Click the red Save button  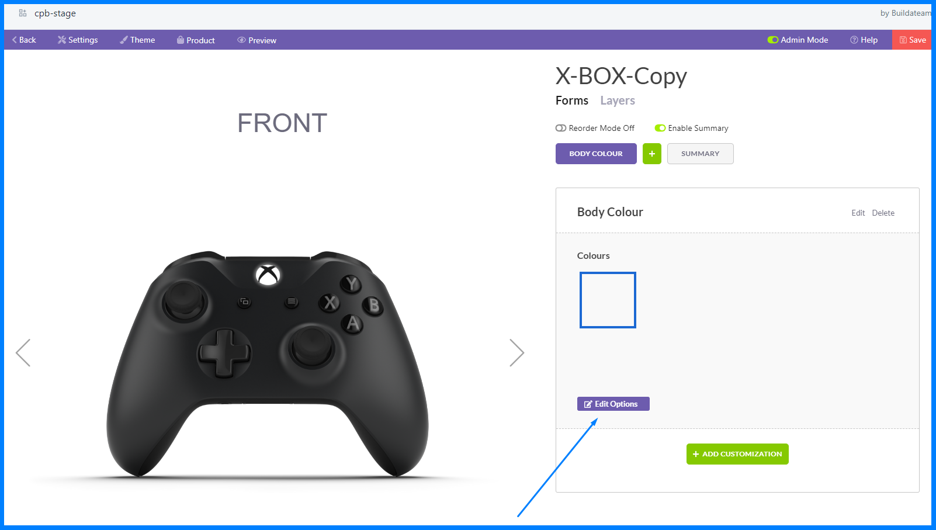click(x=912, y=40)
